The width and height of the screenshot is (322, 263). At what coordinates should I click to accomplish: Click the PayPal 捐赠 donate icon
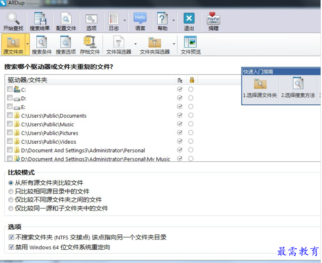click(213, 21)
